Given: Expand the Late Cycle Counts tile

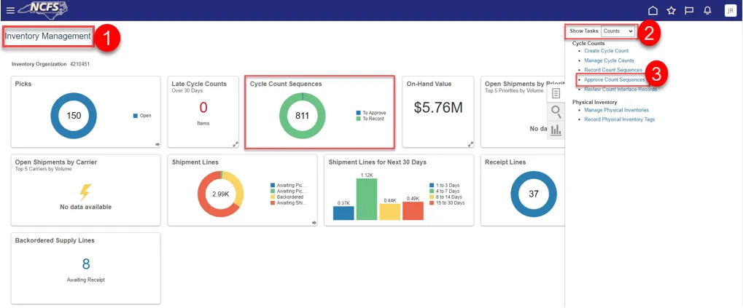Looking at the screenshot, I should point(236,144).
